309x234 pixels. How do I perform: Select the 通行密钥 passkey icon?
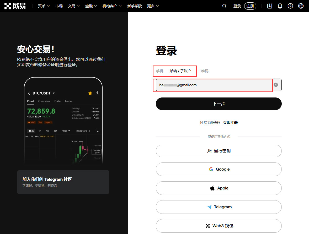coord(209,151)
